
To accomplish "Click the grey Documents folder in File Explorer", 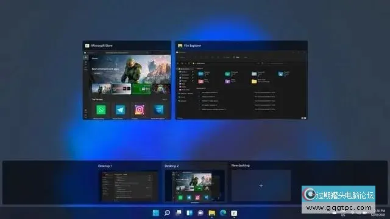I will coord(254,74).
